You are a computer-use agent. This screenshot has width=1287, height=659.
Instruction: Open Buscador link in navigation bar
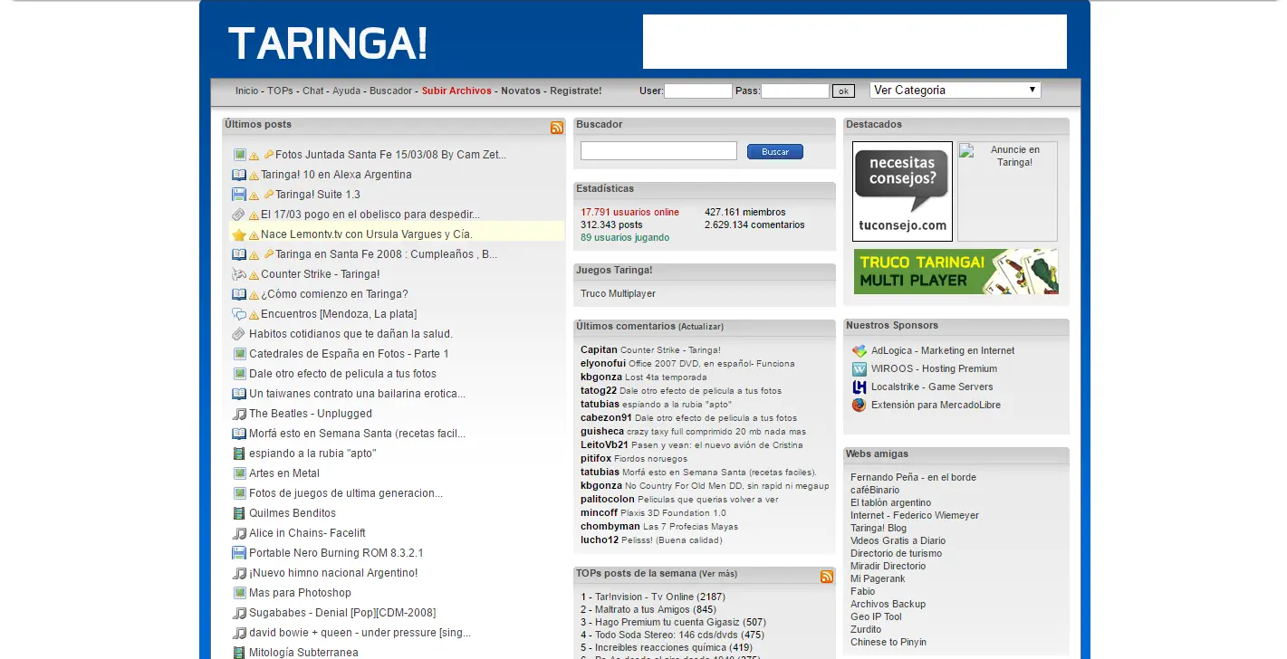click(x=391, y=91)
